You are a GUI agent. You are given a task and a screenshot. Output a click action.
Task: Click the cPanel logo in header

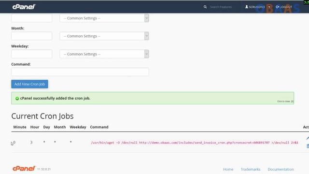click(24, 7)
